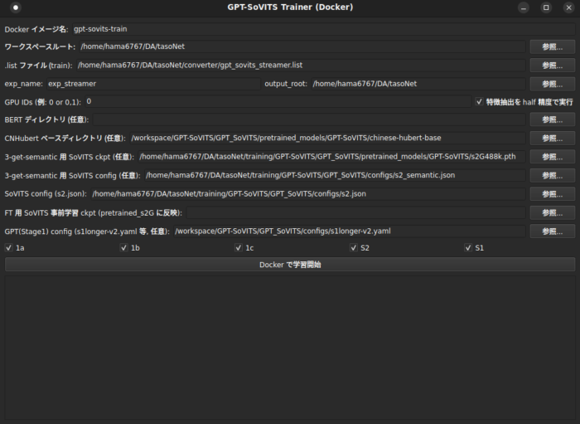This screenshot has height=424, width=580.
Task: Uncheck the 1b stage checkbox
Action: (124, 248)
